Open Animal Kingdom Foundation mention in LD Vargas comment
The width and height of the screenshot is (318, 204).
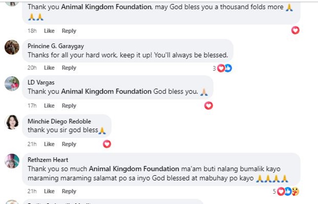tap(106, 91)
